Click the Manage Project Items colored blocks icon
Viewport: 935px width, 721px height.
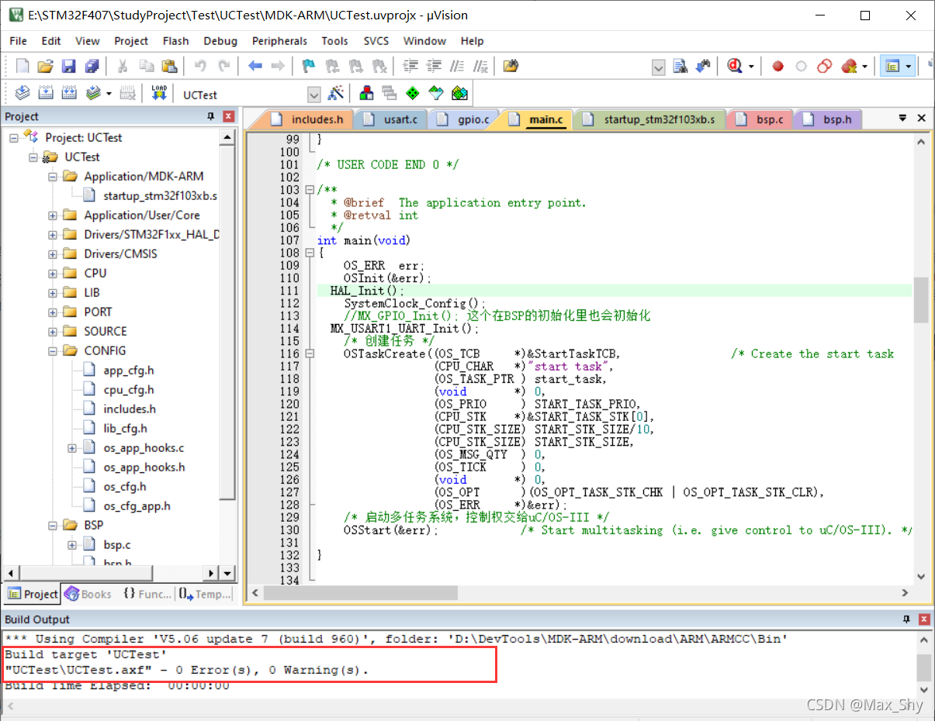366,94
